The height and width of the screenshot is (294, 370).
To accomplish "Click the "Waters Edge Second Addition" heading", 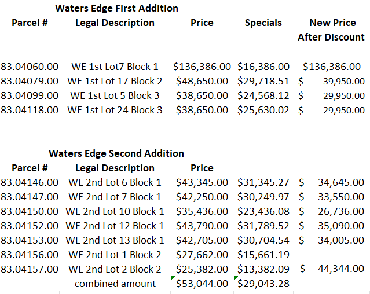I will (116, 153).
